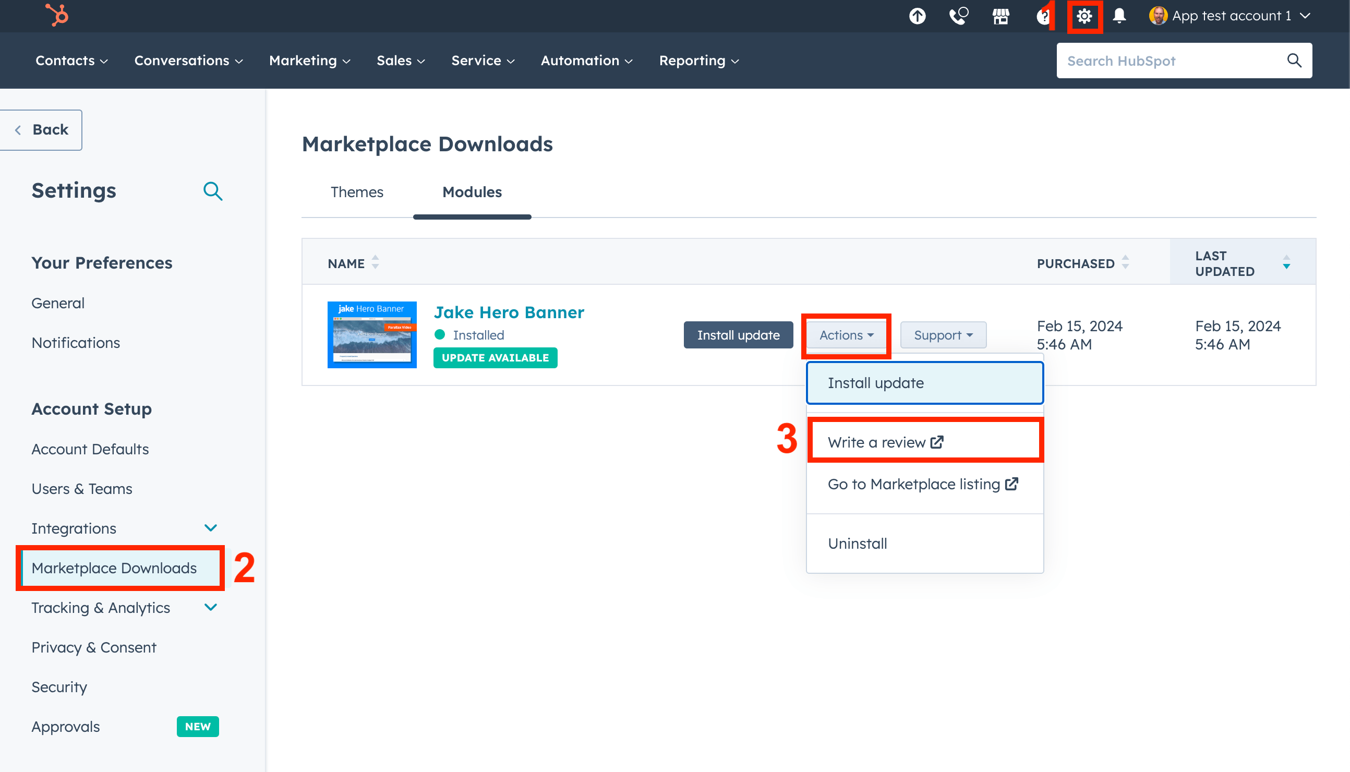Click the HubSpot sprocket logo

coord(57,15)
